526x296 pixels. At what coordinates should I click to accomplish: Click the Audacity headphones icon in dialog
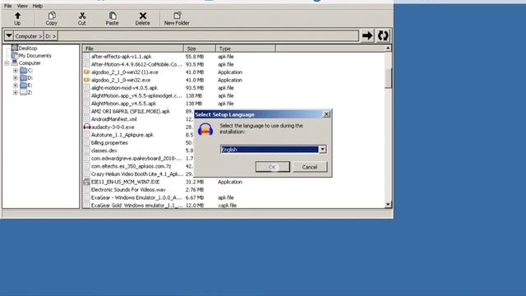click(x=205, y=130)
